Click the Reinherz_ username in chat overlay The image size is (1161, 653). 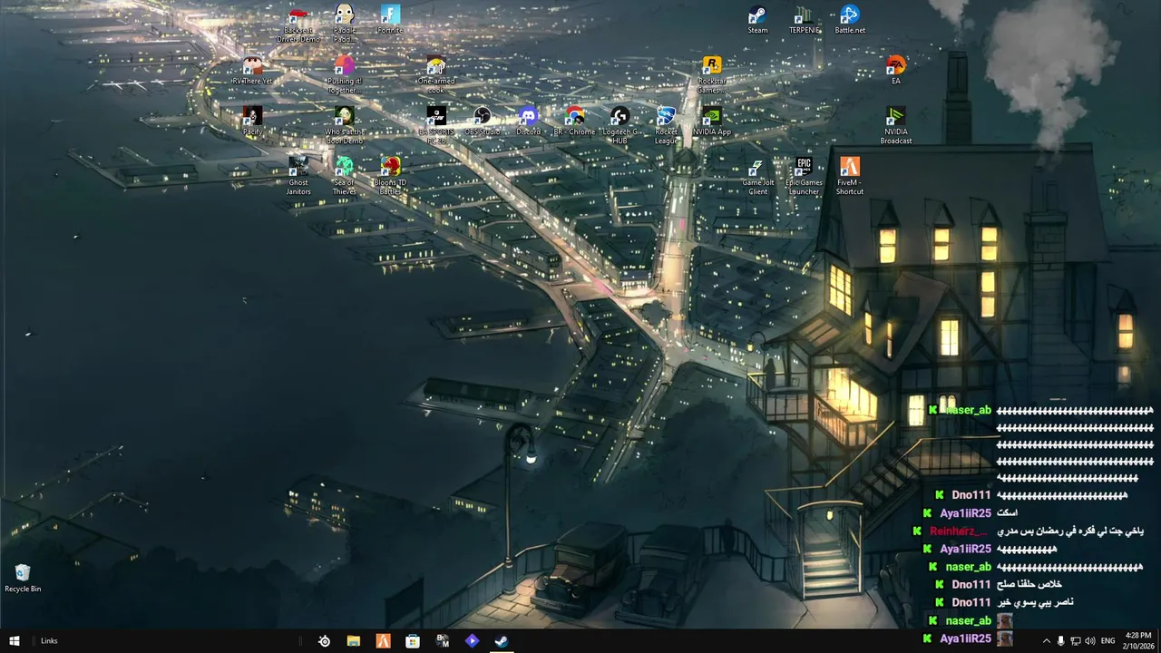coord(959,531)
